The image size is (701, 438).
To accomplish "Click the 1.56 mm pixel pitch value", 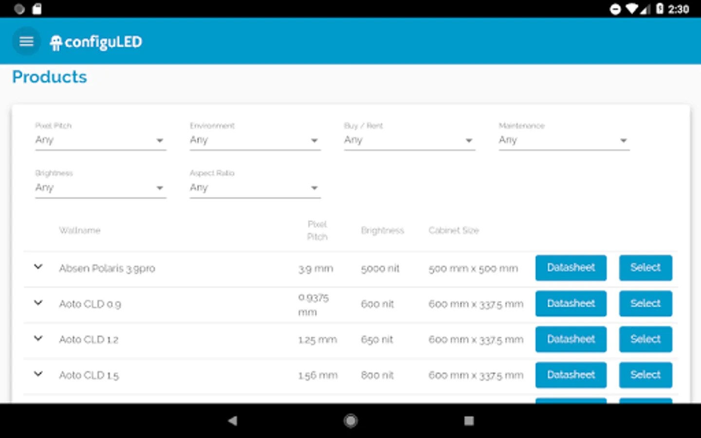I will click(318, 375).
